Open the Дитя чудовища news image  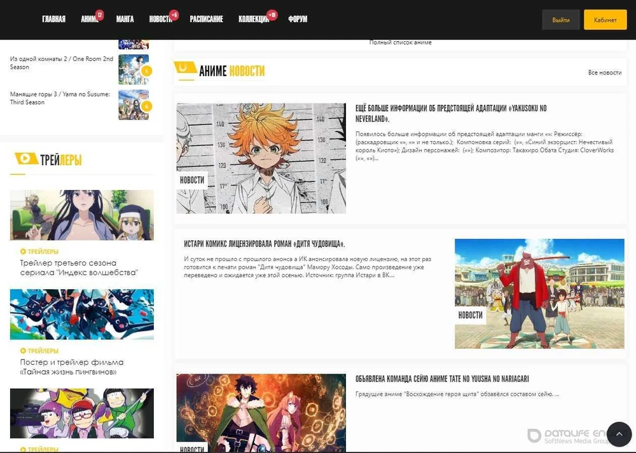539,294
